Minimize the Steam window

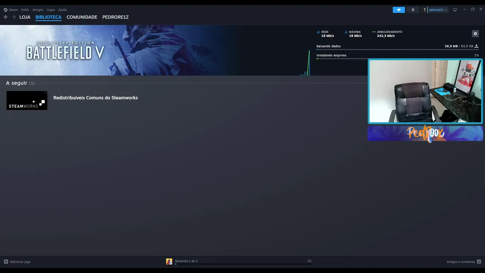(x=465, y=9)
